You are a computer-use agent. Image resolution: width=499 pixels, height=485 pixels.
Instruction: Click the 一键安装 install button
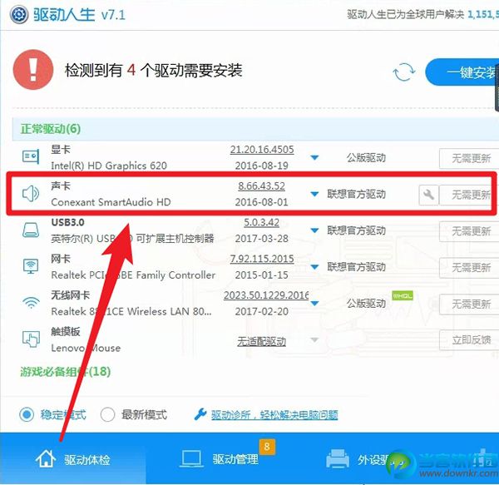tap(462, 72)
